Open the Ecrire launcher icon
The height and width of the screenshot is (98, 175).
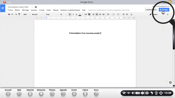(x=74, y=94)
